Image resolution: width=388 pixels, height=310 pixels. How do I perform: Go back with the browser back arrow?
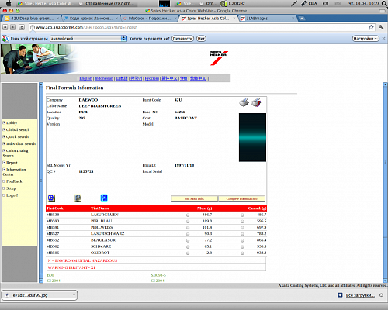tap(5, 27)
